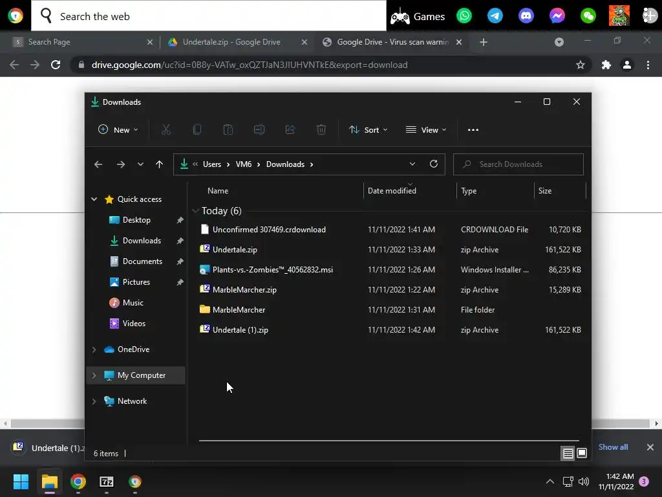Click Show all downloads link
Screen dimensions: 662x497
pyautogui.click(x=613, y=447)
